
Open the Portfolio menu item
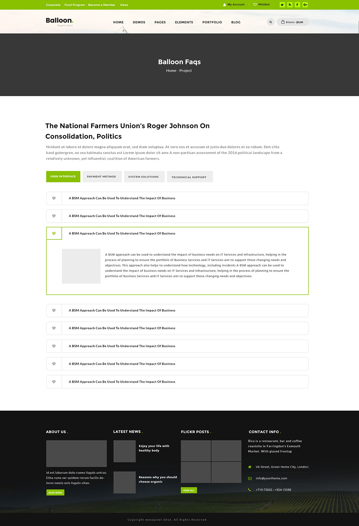[212, 22]
